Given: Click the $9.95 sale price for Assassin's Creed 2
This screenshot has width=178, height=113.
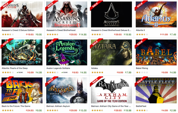Looking at the screenshot, I should pos(39,35).
